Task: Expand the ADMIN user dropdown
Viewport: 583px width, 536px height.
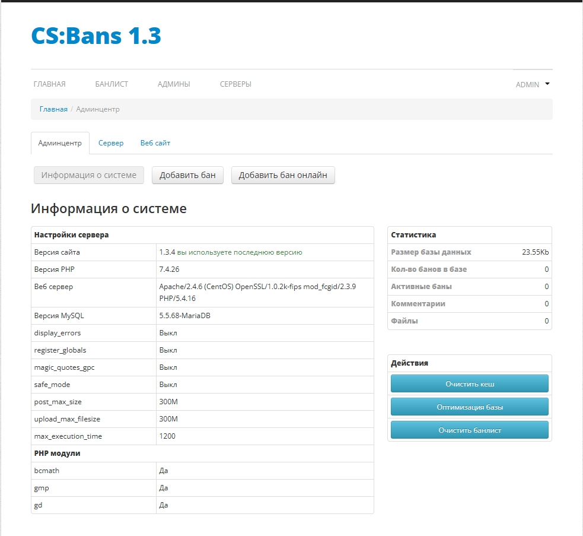Action: (527, 85)
